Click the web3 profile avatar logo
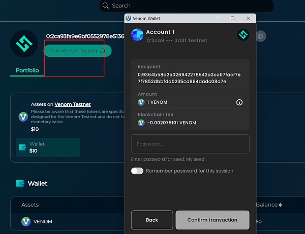Viewport: 305px width, 234px height. click(x=24, y=44)
